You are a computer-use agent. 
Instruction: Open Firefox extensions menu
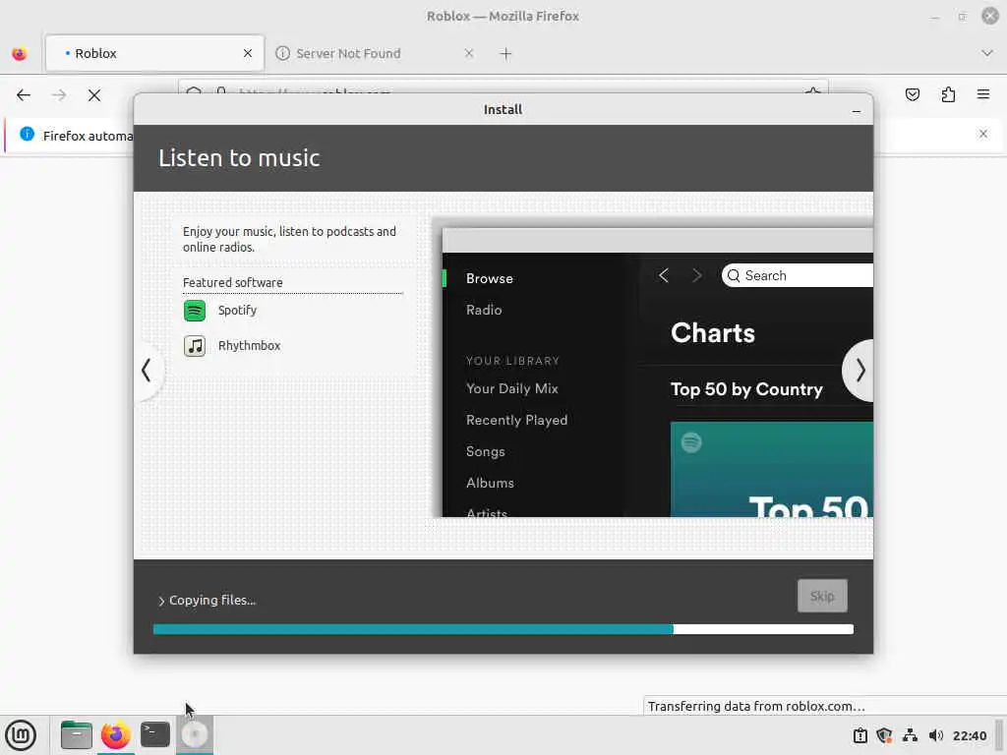948,95
